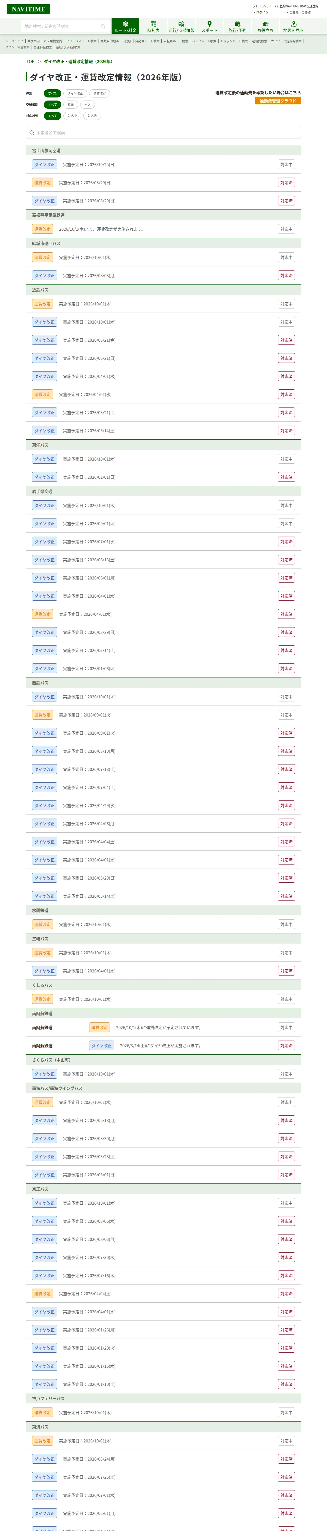Image resolution: width=327 pixels, height=1531 pixels.
Task: Select the 実施予定日：2026/06/13(土) row text
Action: click(x=89, y=560)
